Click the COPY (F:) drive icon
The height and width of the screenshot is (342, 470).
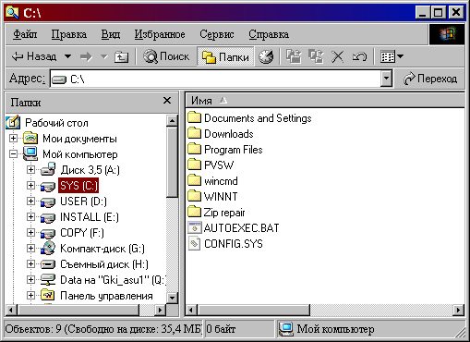click(x=48, y=233)
